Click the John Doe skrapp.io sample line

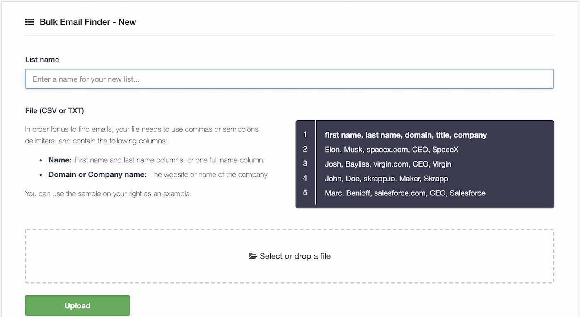pos(386,179)
